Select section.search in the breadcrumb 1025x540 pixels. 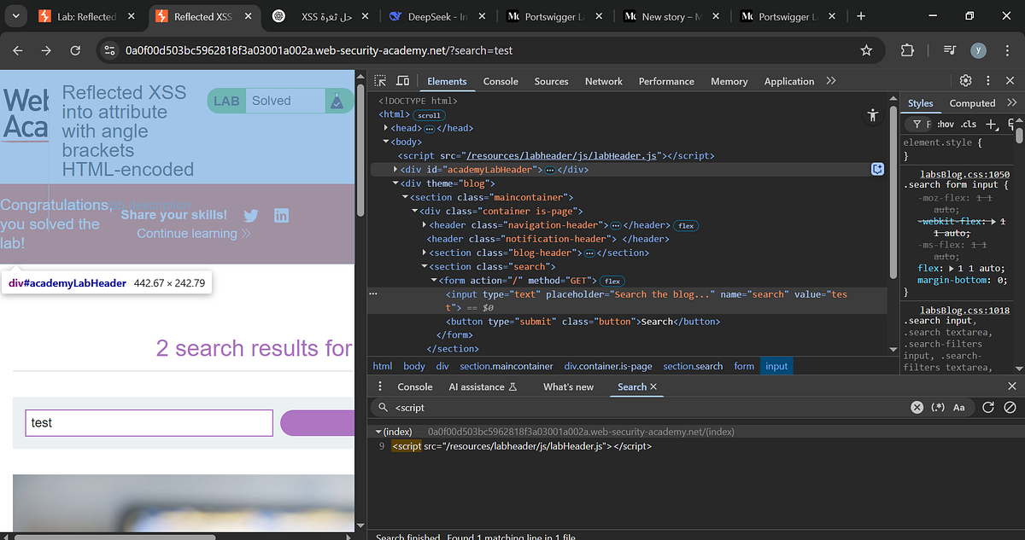coord(693,366)
